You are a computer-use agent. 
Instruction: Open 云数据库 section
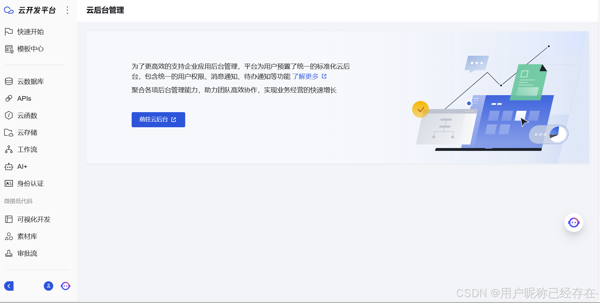31,81
